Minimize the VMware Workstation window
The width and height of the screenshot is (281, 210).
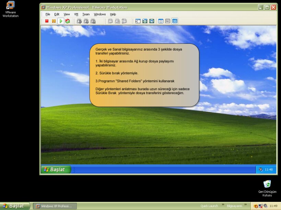tap(261, 7)
